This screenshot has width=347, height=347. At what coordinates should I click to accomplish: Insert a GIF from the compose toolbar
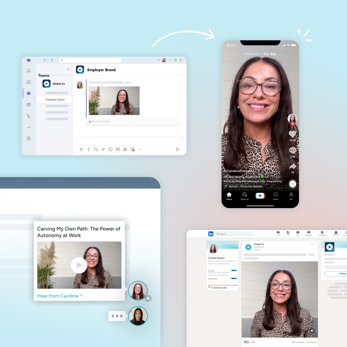pyautogui.click(x=118, y=149)
